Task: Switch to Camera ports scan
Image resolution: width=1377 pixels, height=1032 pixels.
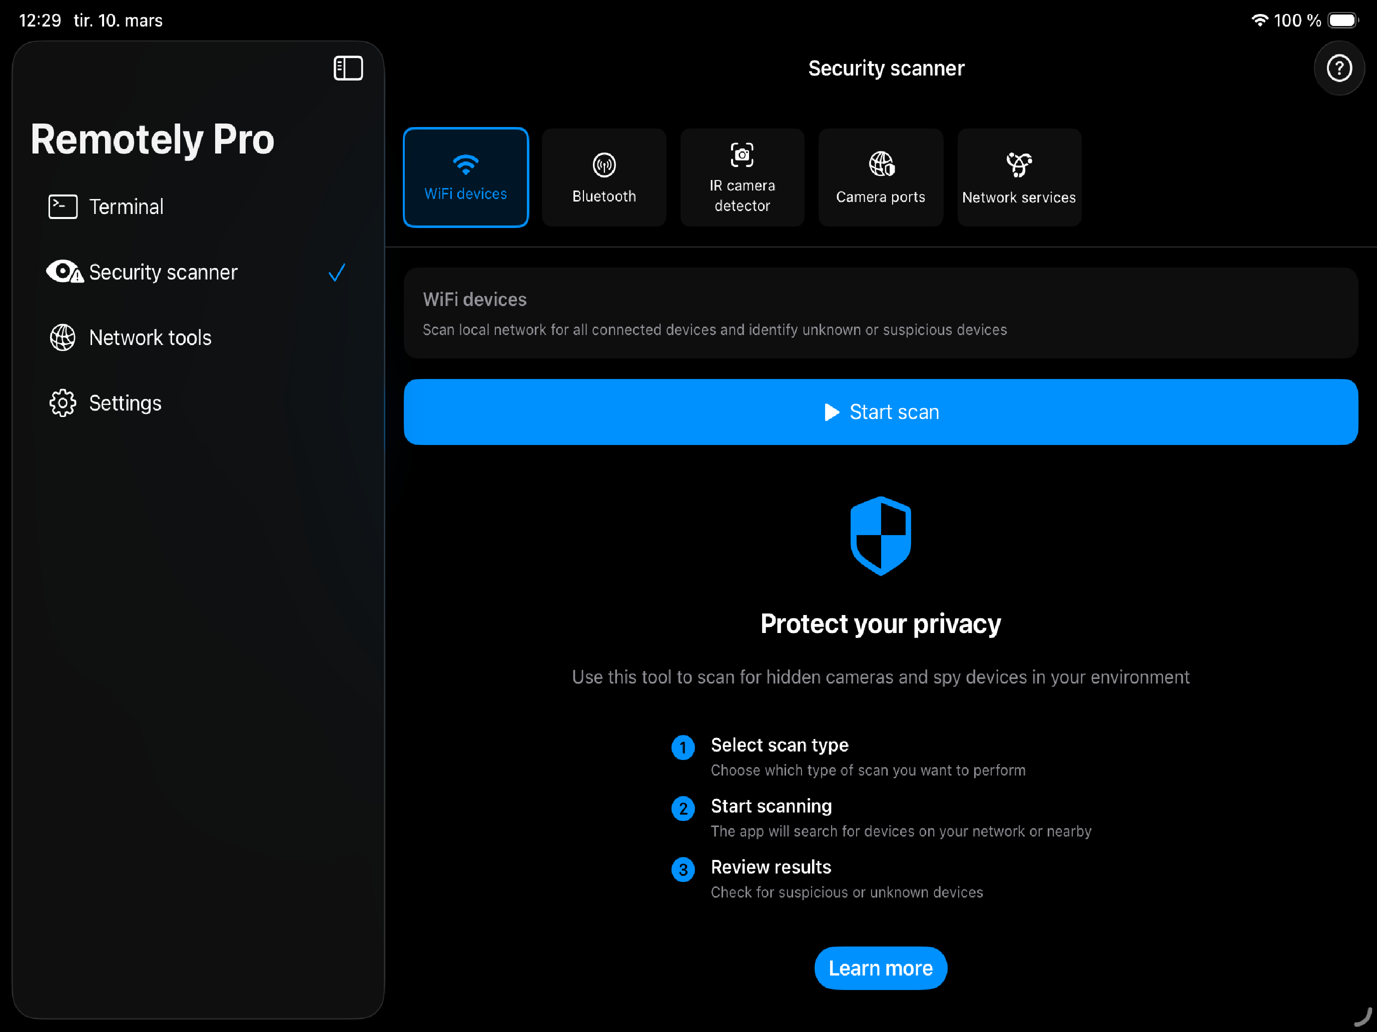Action: coord(881,177)
